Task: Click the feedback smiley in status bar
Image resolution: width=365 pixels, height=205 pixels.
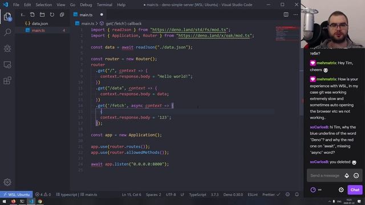Action: (287, 194)
